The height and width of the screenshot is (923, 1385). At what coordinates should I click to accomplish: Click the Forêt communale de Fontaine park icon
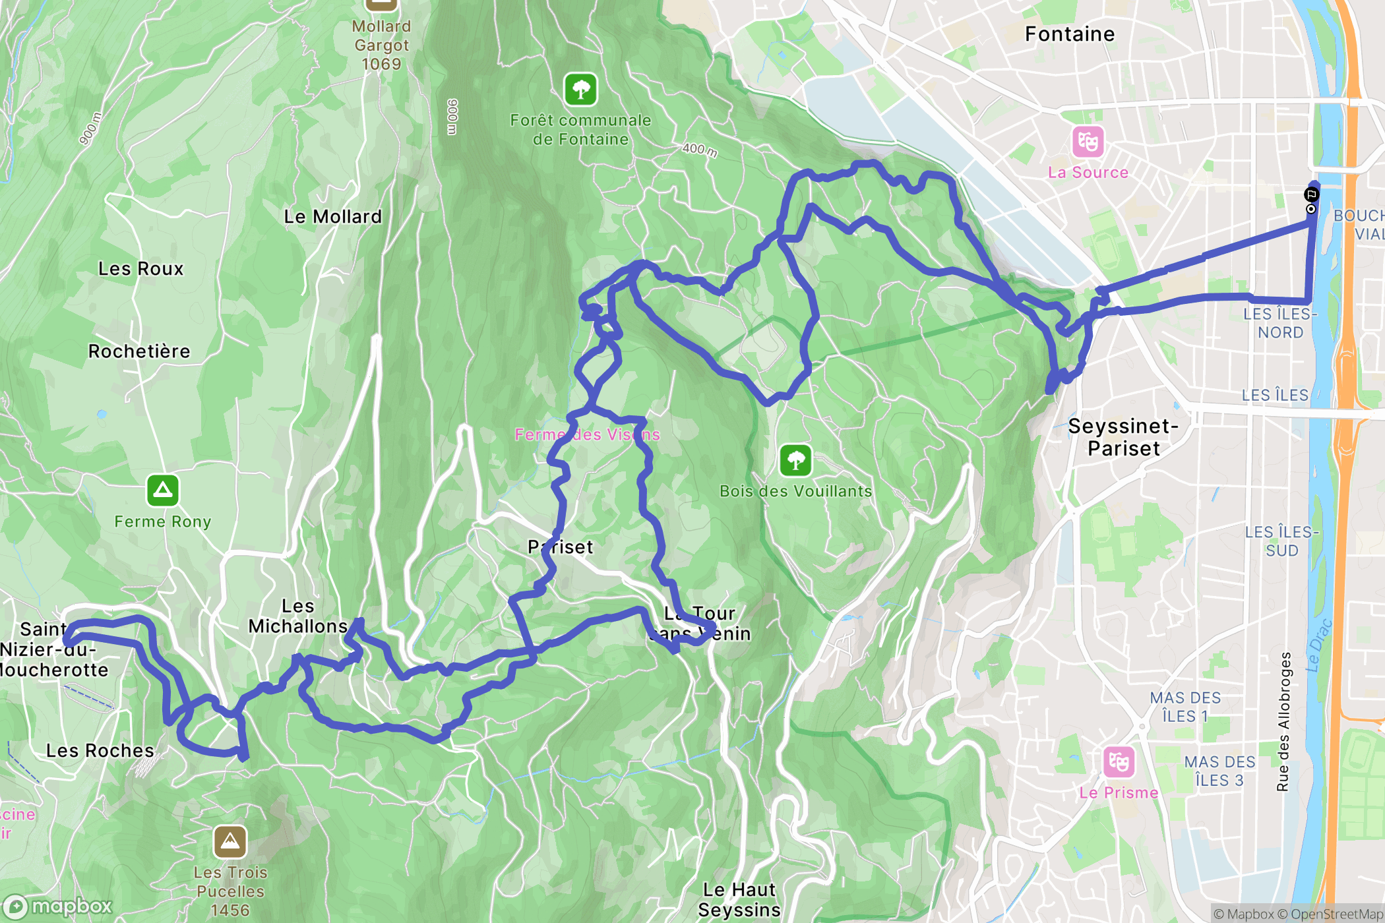point(580,89)
